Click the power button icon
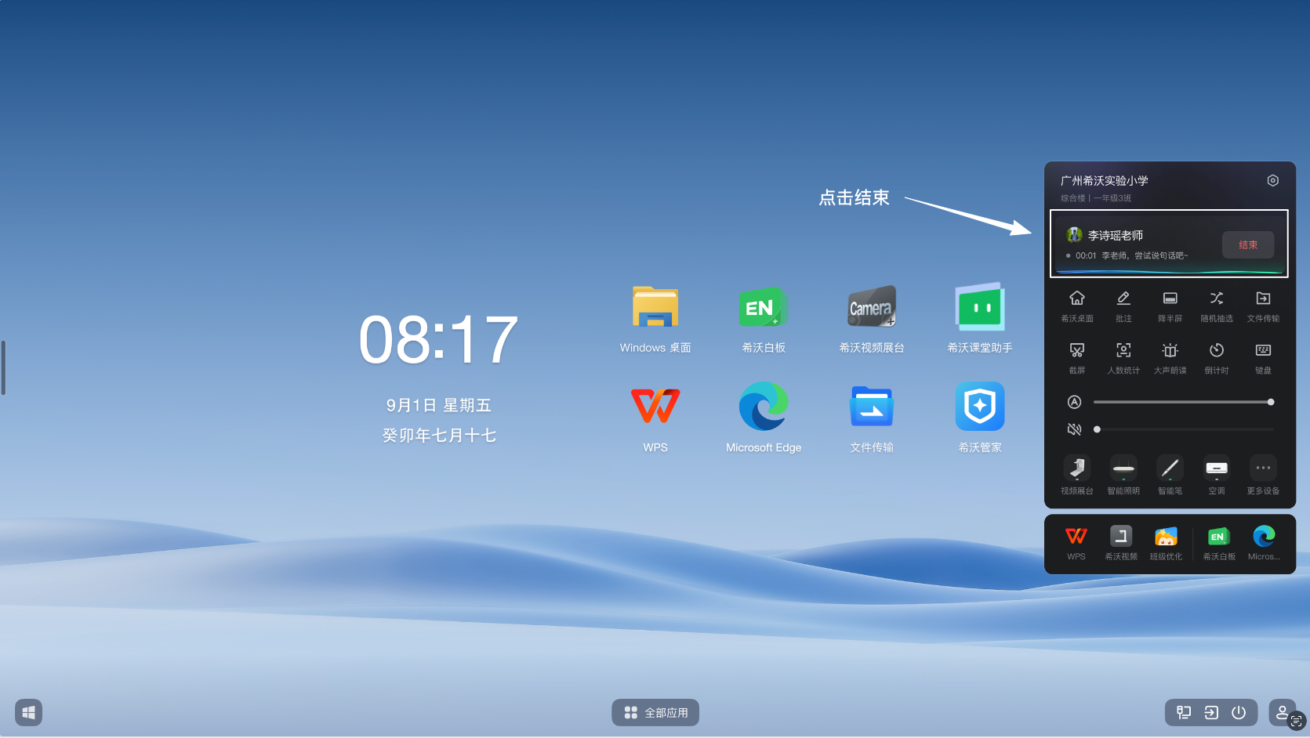This screenshot has height=738, width=1310. (x=1239, y=712)
